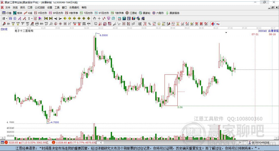Click the horizontal scrollbar left arrow
279x151 pixels.
pyautogui.click(x=101, y=143)
